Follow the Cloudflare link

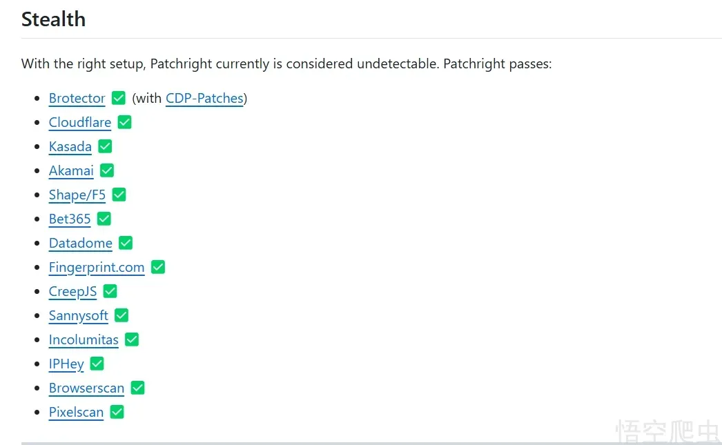[x=79, y=122]
